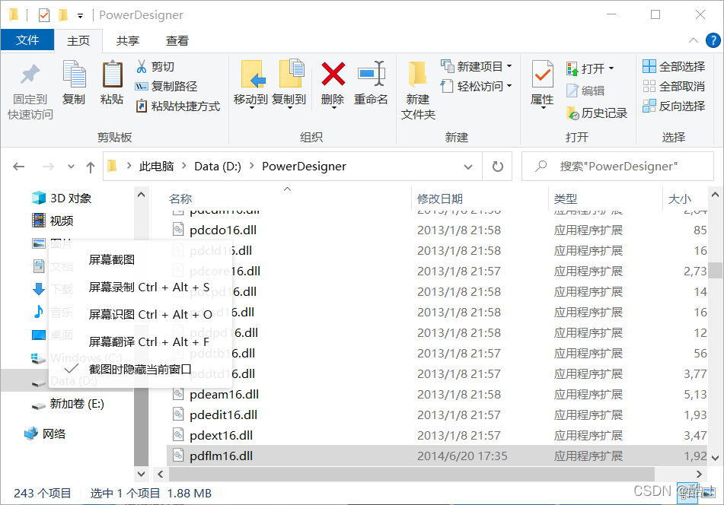Deselect all items
The height and width of the screenshot is (505, 724).
(674, 86)
